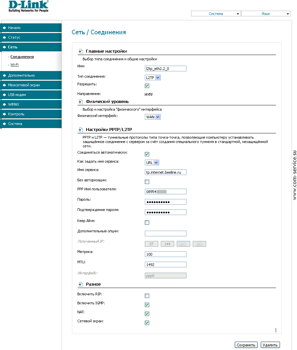The width and height of the screenshot is (297, 350).
Task: Click the Сеть / Соединения page heading
Action: point(99,32)
